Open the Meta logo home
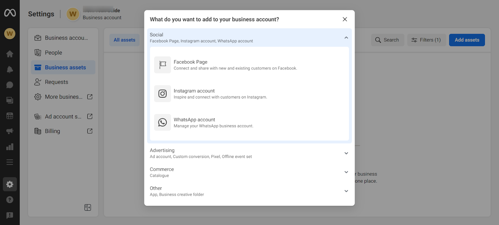 point(10,13)
